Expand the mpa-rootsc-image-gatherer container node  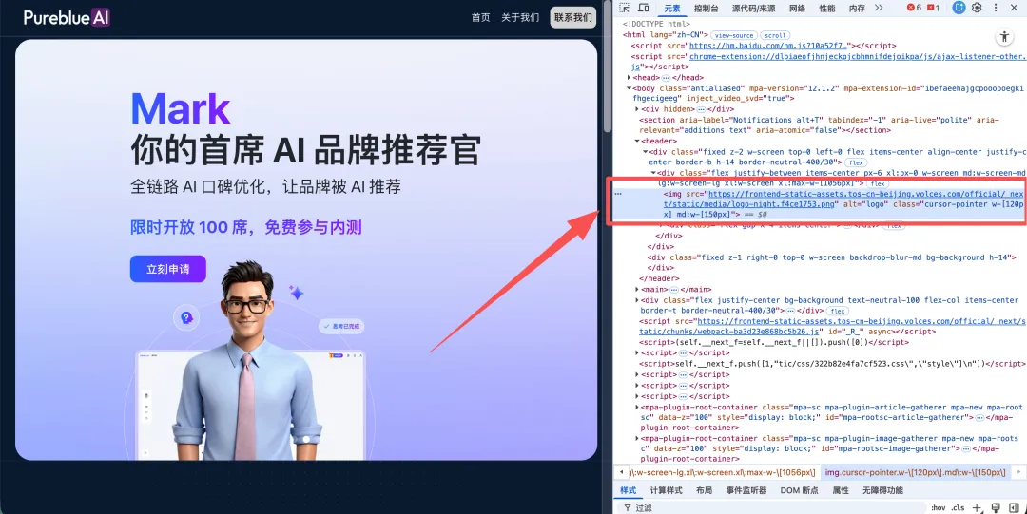click(637, 438)
